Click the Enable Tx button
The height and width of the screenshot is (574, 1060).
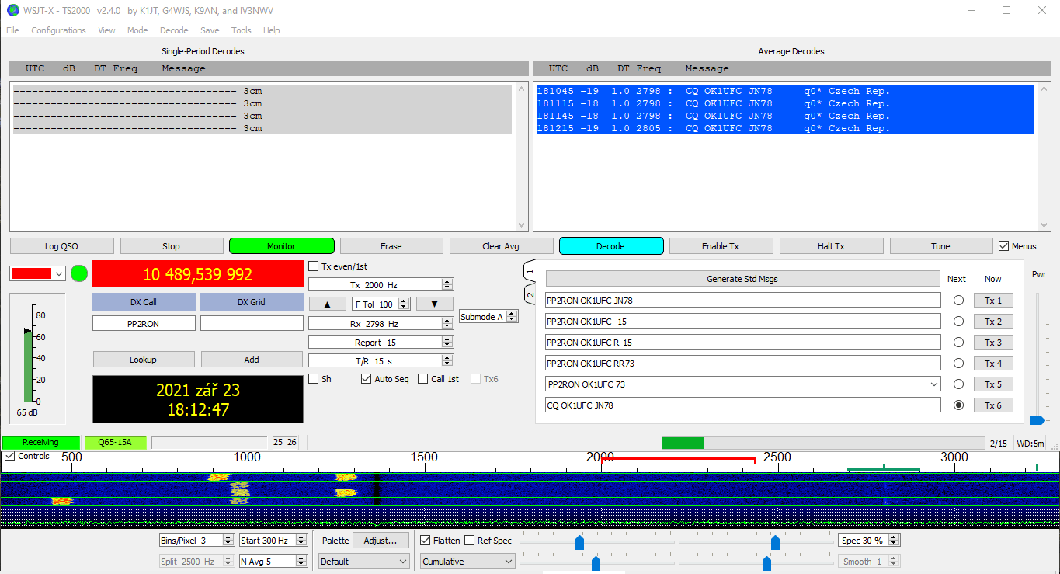coord(721,246)
